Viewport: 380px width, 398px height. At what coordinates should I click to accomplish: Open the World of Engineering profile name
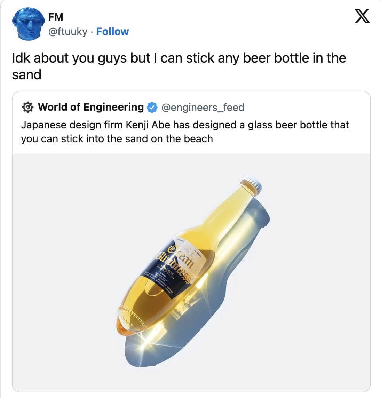pos(90,107)
